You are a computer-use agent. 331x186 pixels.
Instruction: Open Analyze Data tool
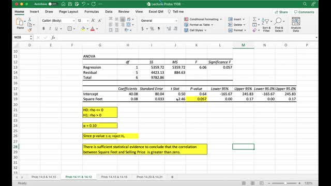point(296,25)
